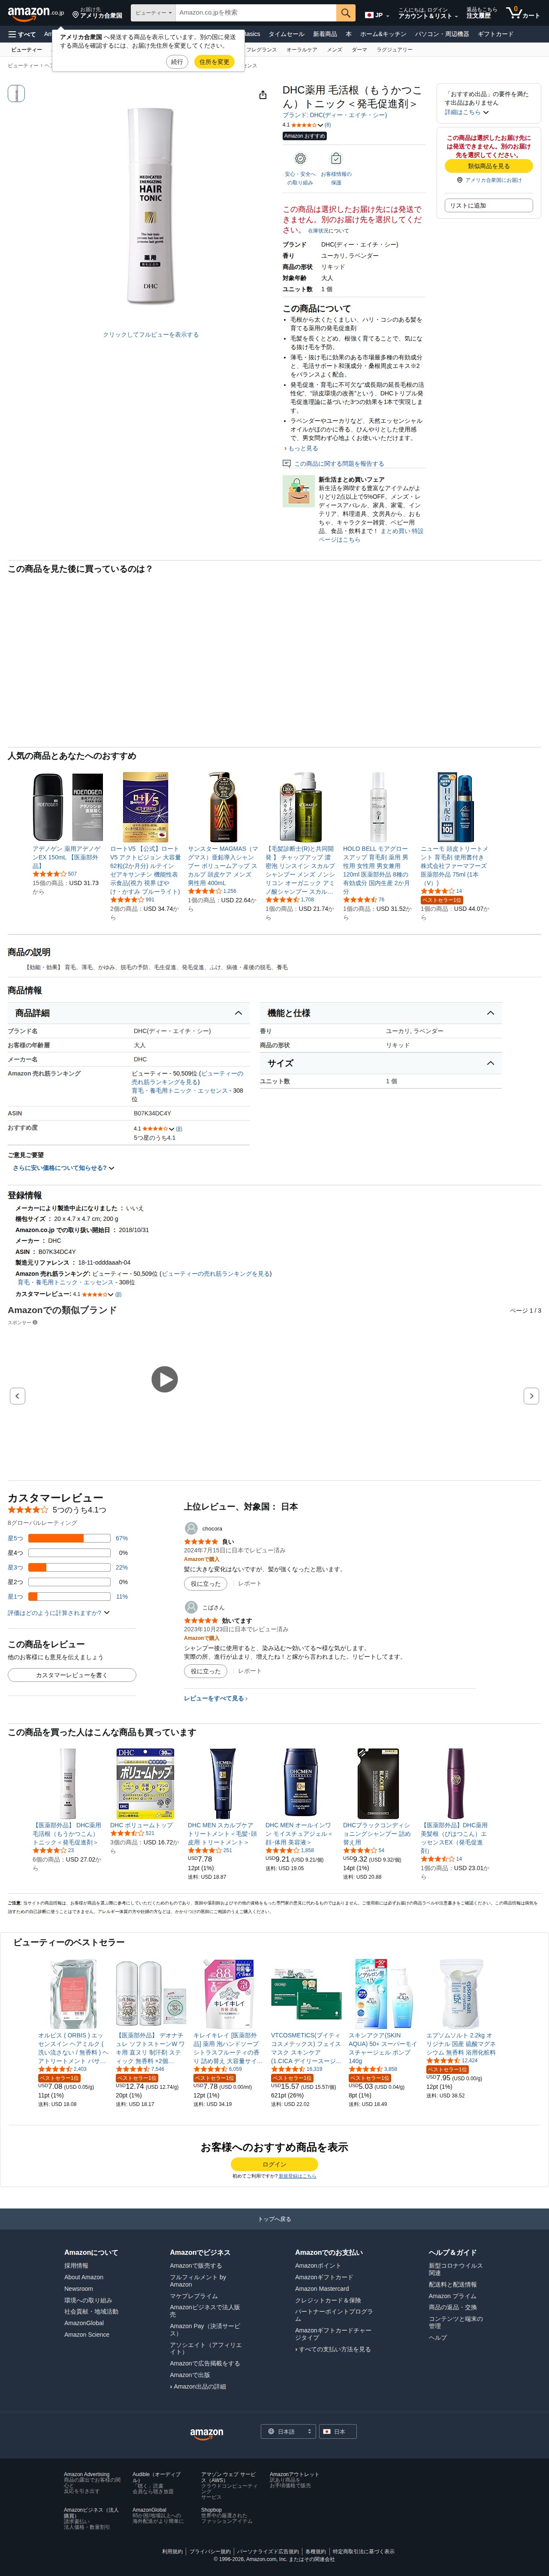Viewport: 549px width, 2576px height.
Task: Open the ボリュームトップ related product image
Action: click(x=145, y=1783)
